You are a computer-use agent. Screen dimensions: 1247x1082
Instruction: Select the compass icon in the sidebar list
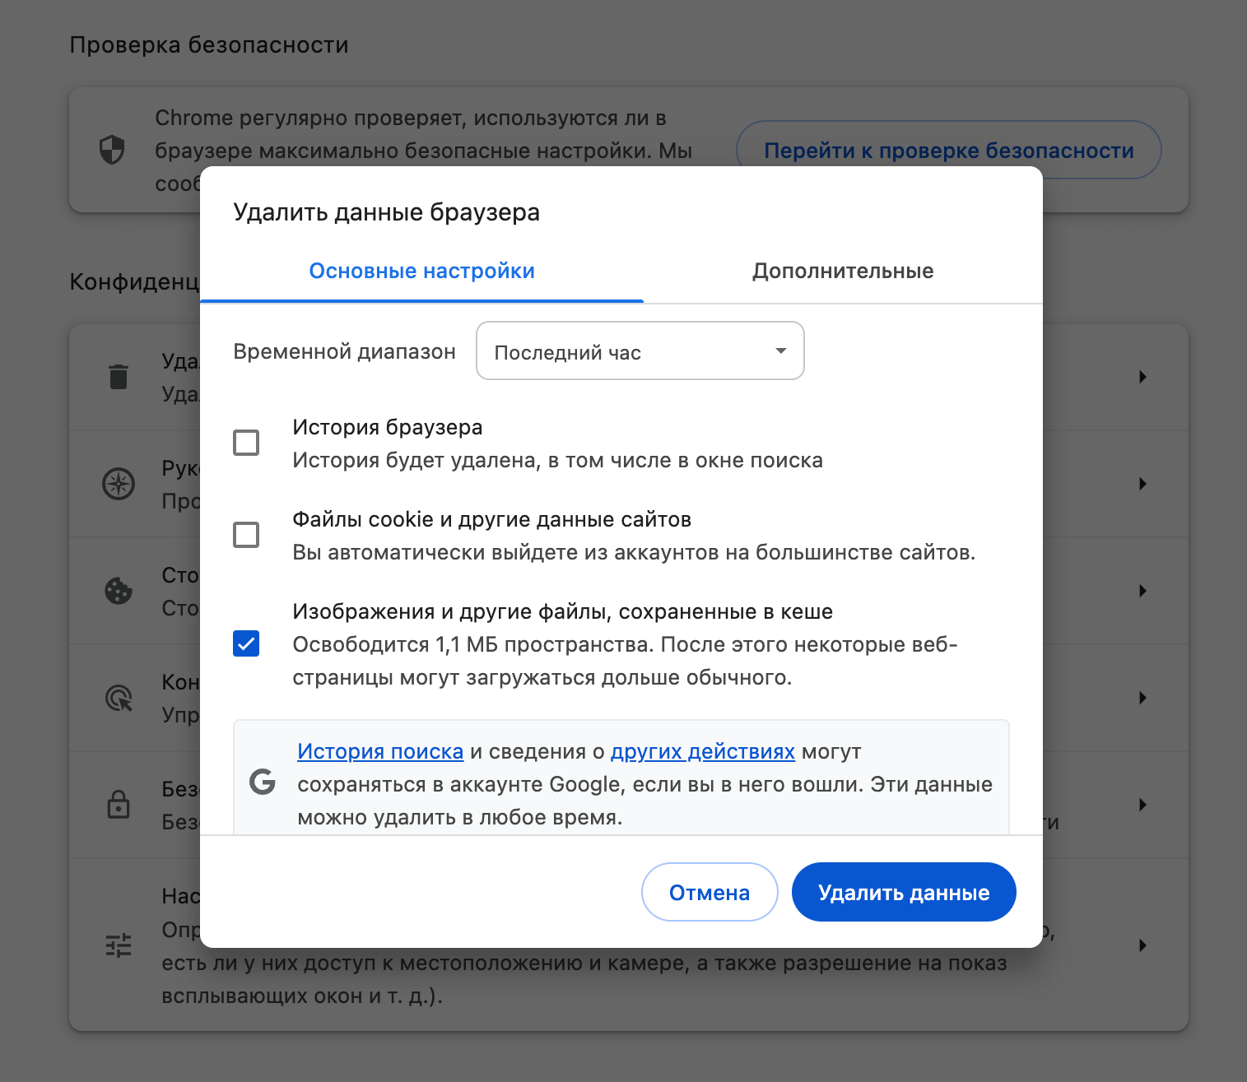tap(119, 485)
